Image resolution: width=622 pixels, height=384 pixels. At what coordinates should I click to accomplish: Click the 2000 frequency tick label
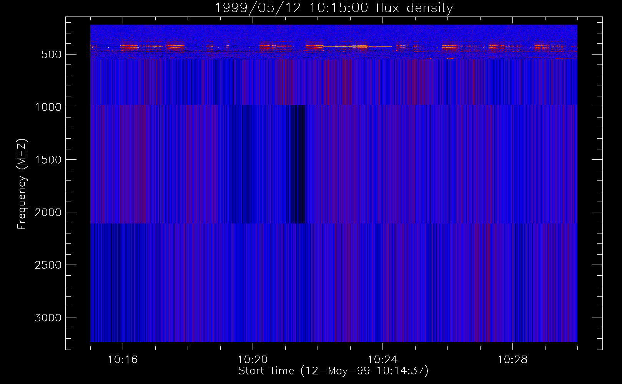pyautogui.click(x=48, y=212)
